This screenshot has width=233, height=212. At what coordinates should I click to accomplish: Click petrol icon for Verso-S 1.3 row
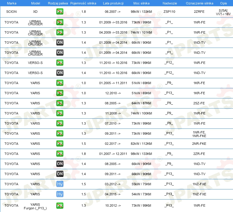[x=60, y=63]
